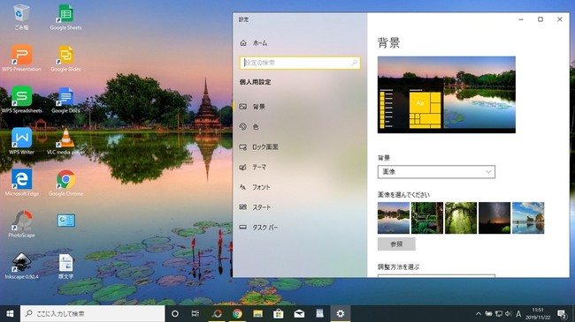The image size is (575, 322).
Task: Launch WPS Spreadsheets desktop shortcut
Action: 21,100
